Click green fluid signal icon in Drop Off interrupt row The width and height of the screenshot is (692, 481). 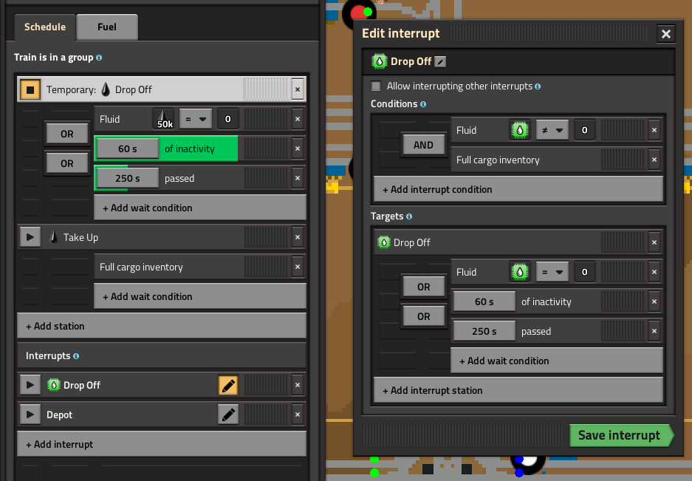click(x=54, y=385)
